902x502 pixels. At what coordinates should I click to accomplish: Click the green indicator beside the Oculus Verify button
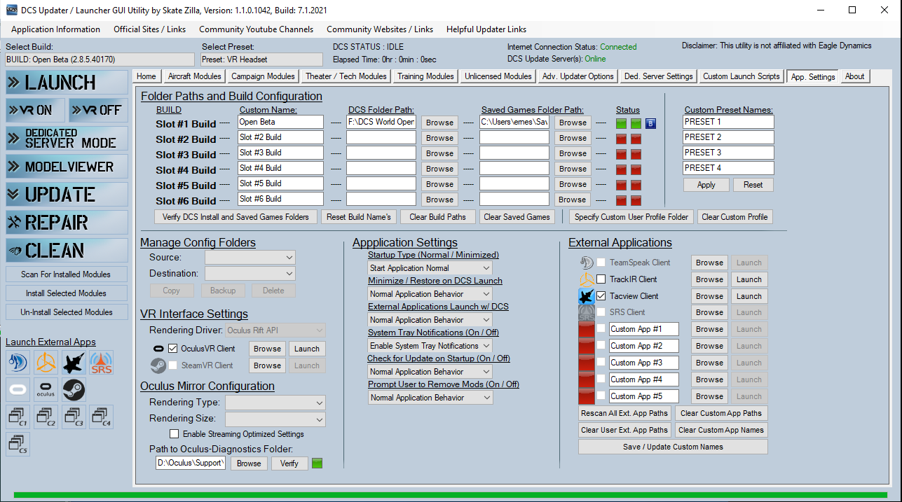tap(317, 463)
